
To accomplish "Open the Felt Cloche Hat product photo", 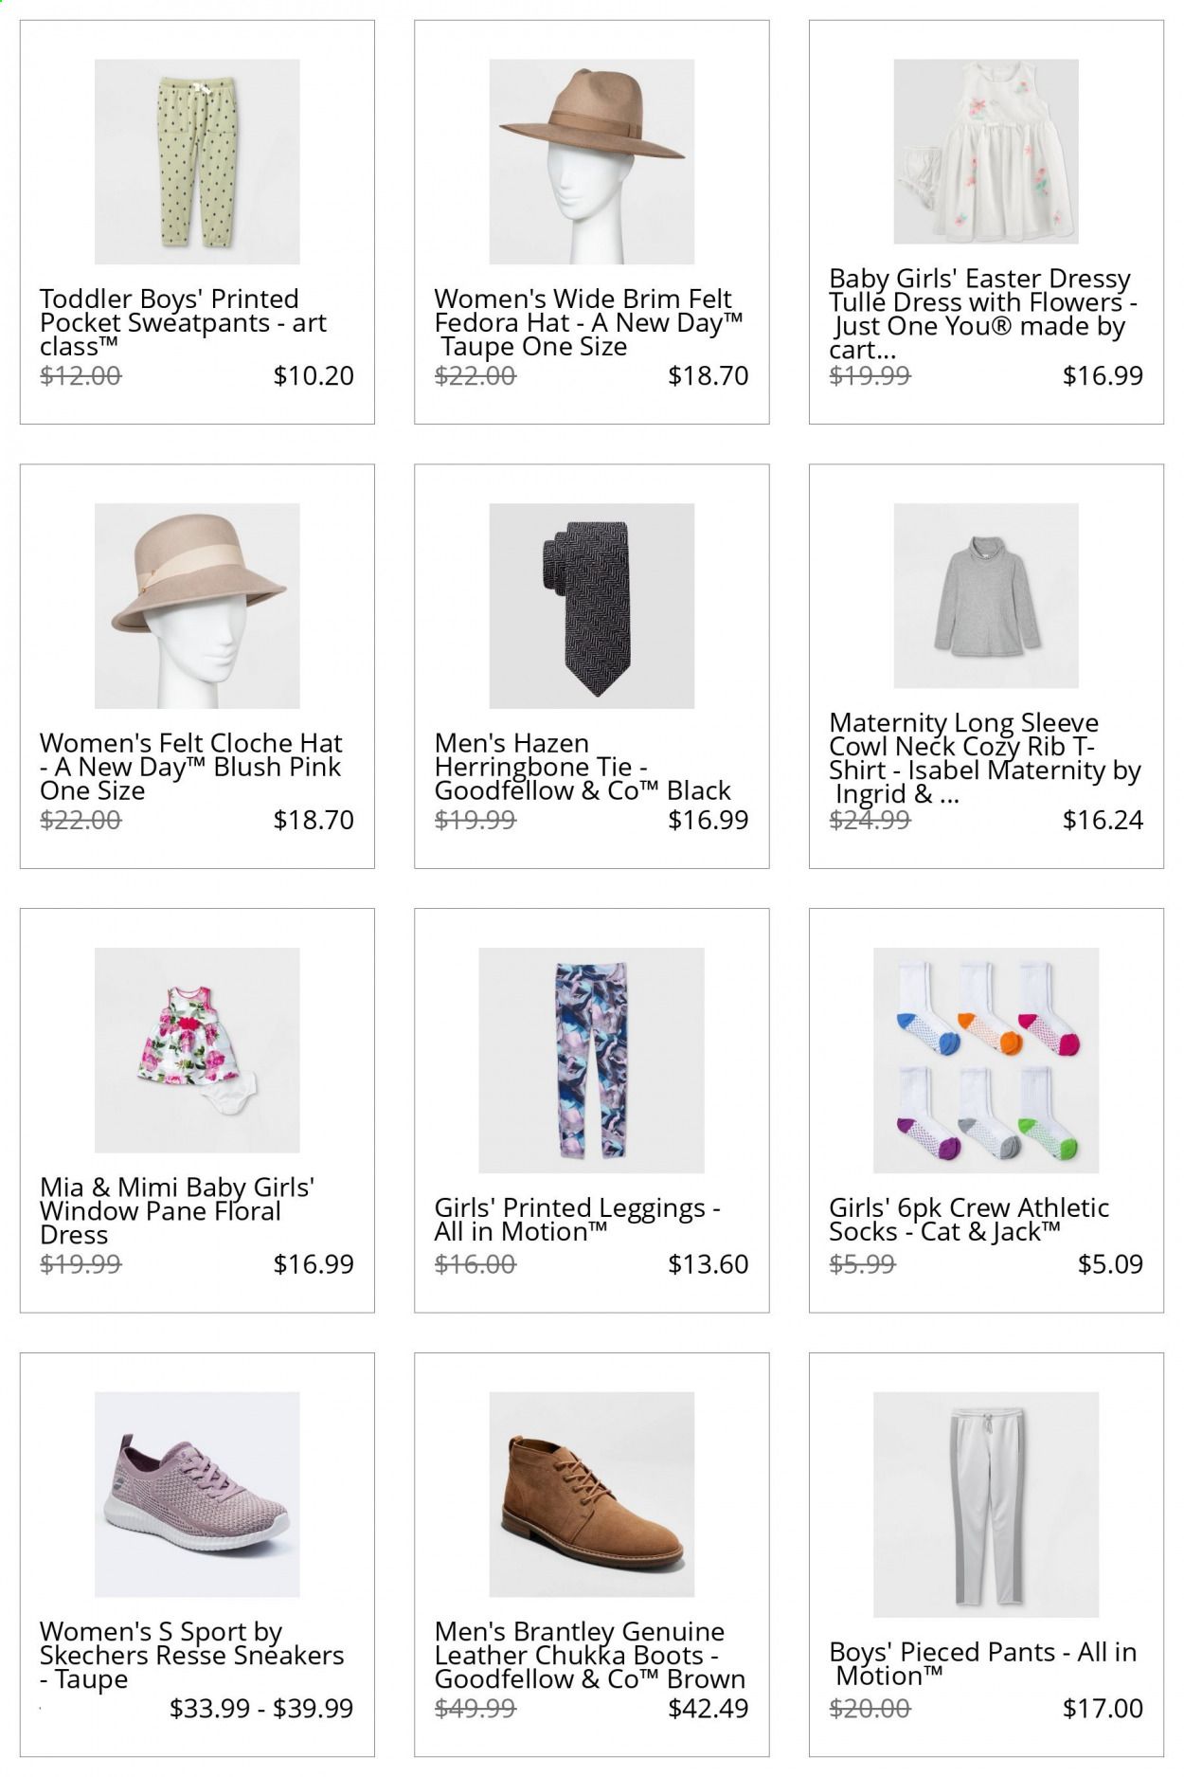I will click(x=197, y=606).
